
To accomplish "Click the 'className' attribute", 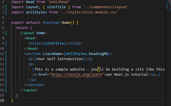I will [x=52, y=54].
